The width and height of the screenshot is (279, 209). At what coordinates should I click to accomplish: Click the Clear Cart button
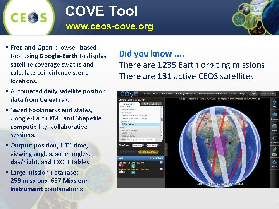[x=156, y=158]
